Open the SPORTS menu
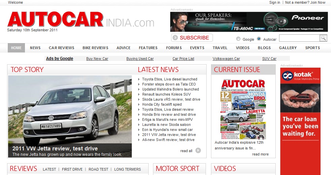Image resolution: width=331 pixels, height=175 pixels. point(313,48)
